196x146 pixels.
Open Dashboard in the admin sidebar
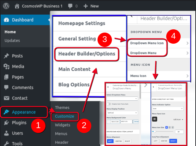(25, 20)
